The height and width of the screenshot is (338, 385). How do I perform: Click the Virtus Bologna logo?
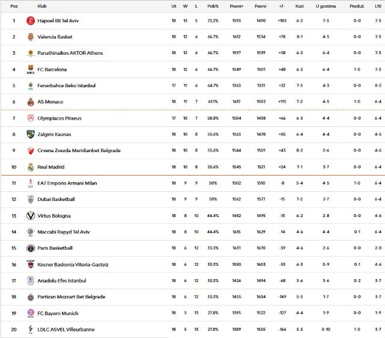31,215
